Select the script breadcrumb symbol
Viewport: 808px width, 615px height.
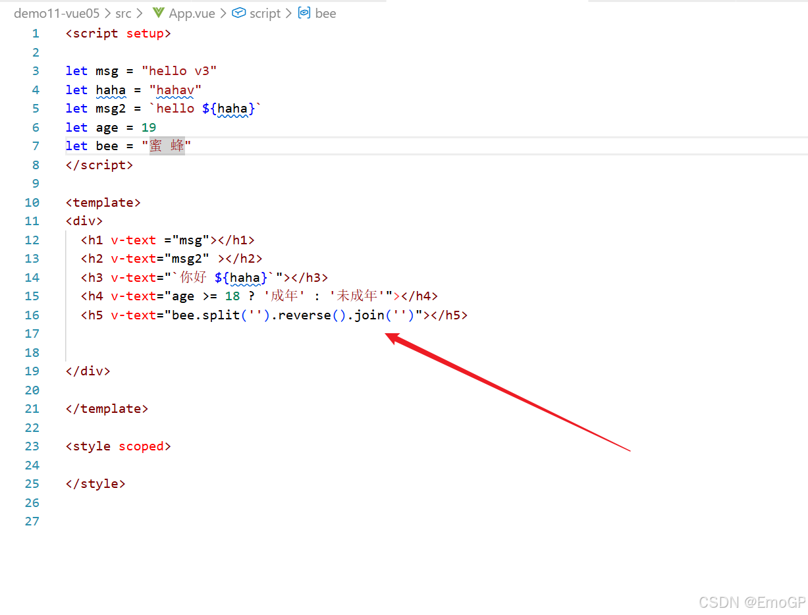(265, 13)
